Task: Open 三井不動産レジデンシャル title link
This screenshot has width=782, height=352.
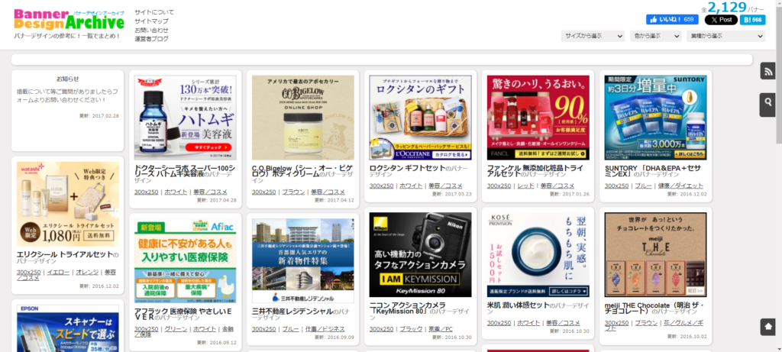Action: [x=292, y=311]
